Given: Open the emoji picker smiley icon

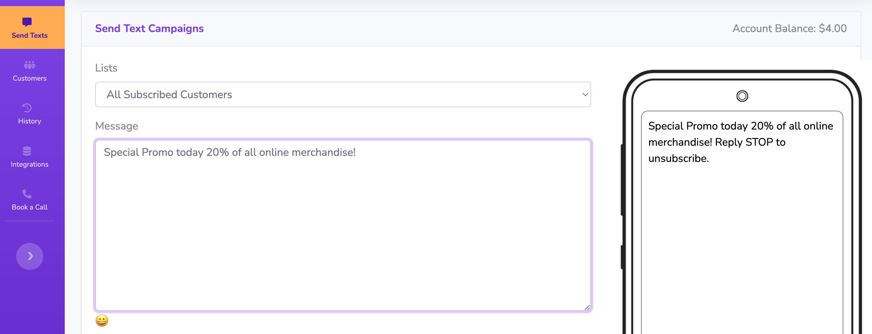Looking at the screenshot, I should point(101,320).
